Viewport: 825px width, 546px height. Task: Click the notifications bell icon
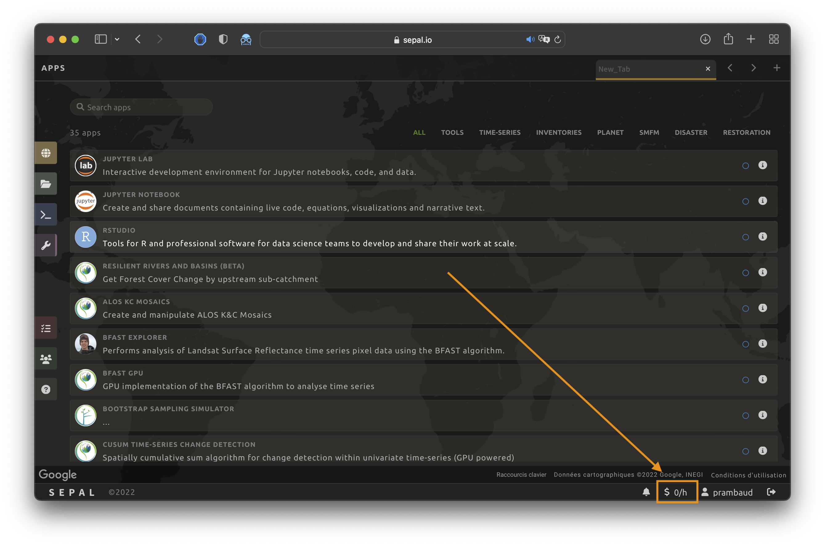(646, 492)
